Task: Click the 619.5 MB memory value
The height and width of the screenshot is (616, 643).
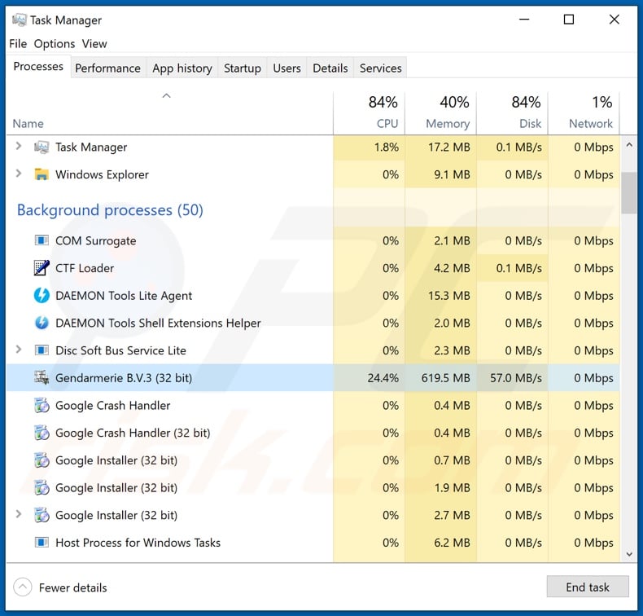Action: click(445, 378)
